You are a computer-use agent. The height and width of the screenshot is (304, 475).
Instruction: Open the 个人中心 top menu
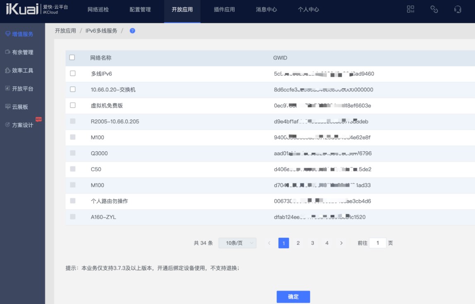[x=308, y=10]
